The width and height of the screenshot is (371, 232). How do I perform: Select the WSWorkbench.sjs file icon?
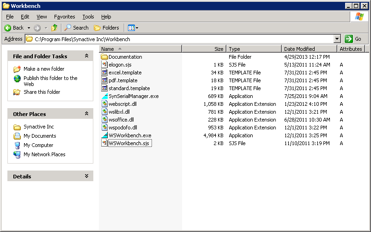point(104,143)
